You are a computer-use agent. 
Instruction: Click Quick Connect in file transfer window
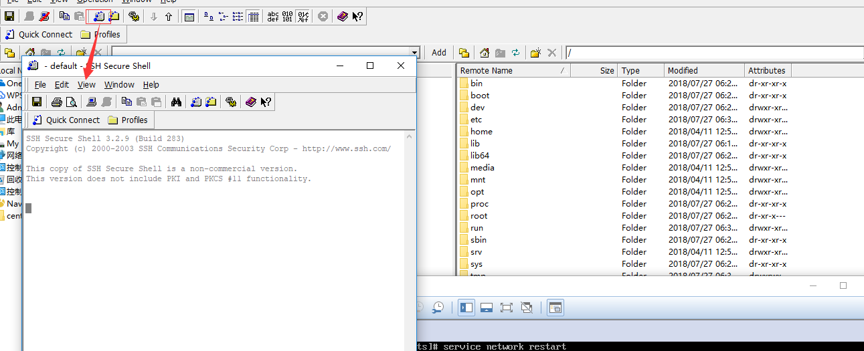[38, 34]
